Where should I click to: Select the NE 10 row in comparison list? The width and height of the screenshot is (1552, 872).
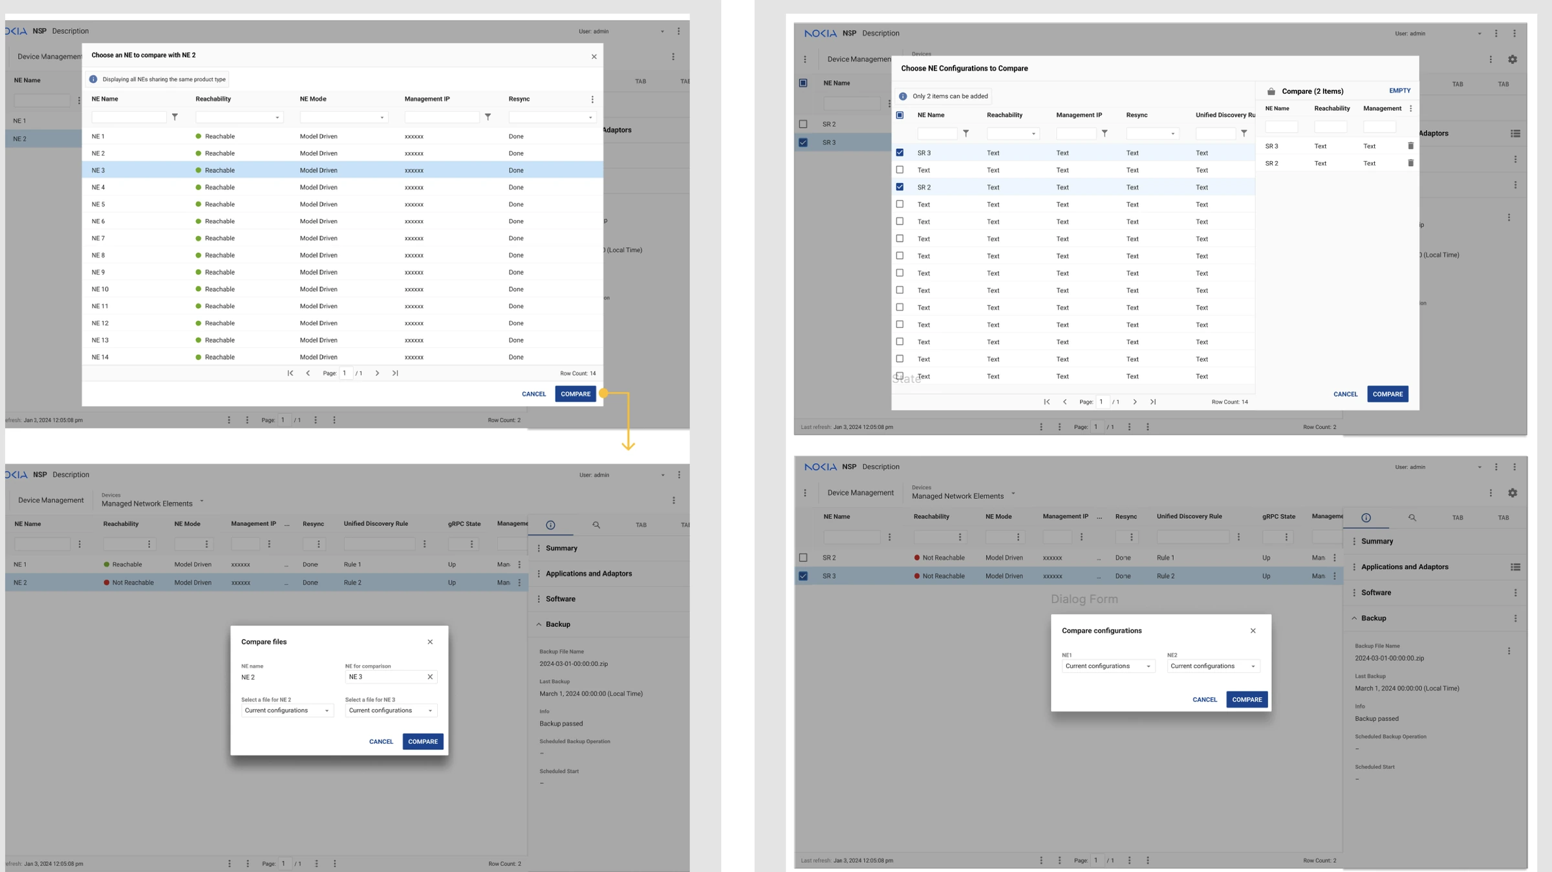[343, 289]
